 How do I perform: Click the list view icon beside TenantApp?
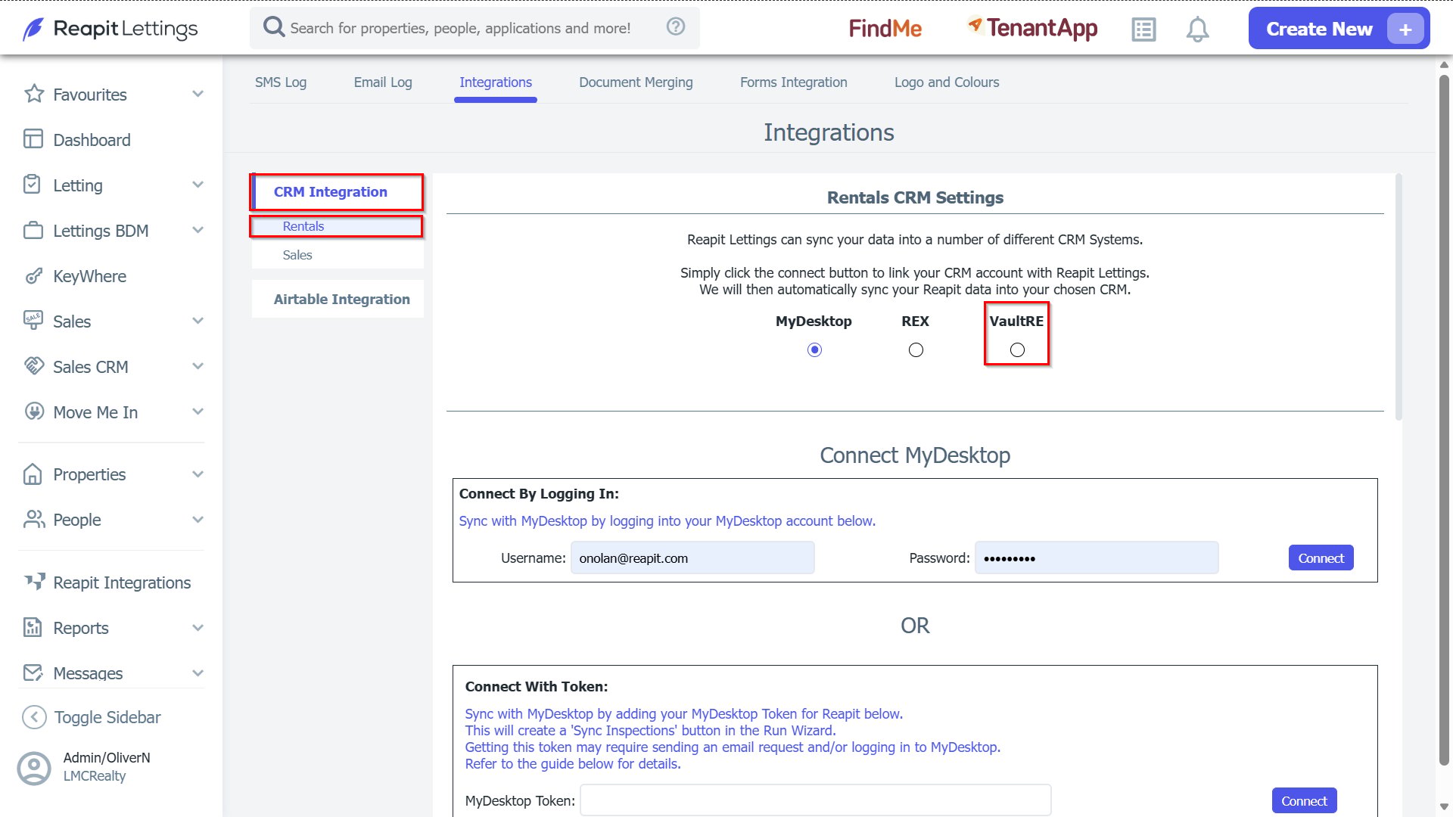pyautogui.click(x=1143, y=30)
